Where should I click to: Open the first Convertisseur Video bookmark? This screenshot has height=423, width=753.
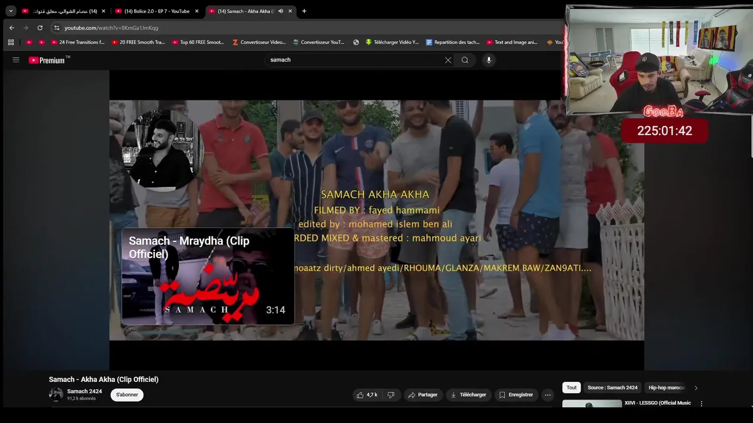tap(259, 42)
